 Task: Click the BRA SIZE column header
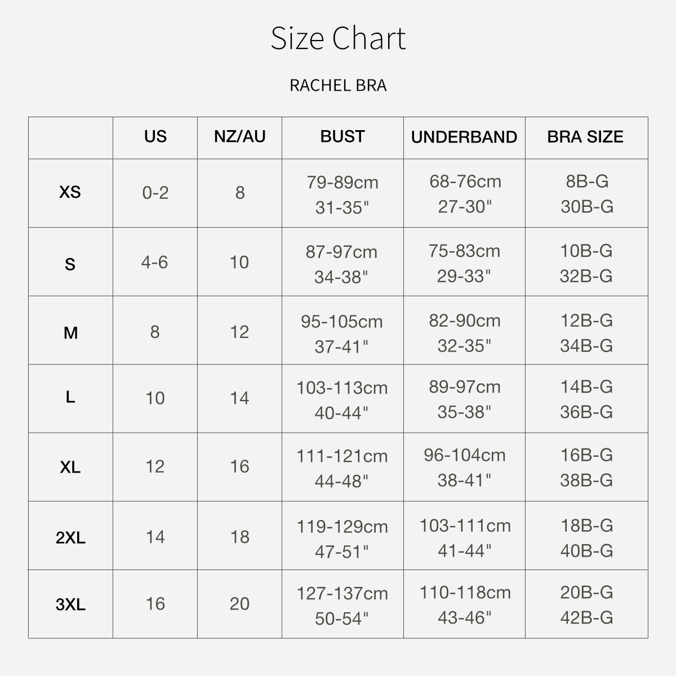585,137
